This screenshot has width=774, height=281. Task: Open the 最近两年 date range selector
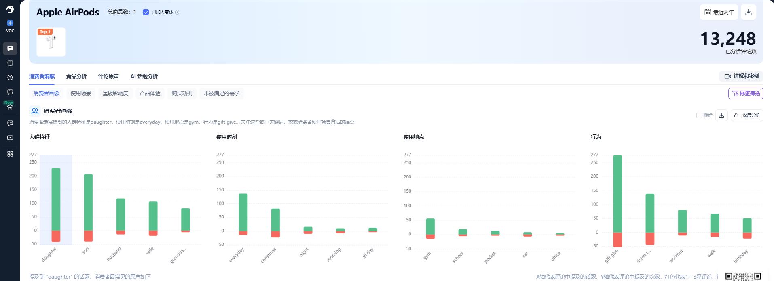click(719, 12)
